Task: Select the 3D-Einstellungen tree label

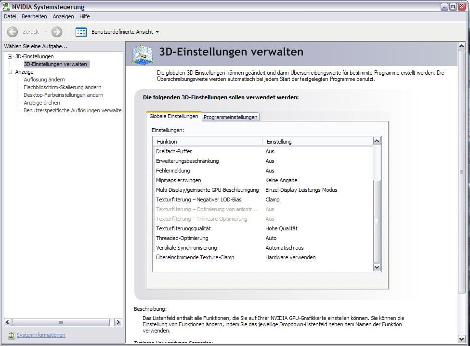Action: pyautogui.click(x=35, y=56)
